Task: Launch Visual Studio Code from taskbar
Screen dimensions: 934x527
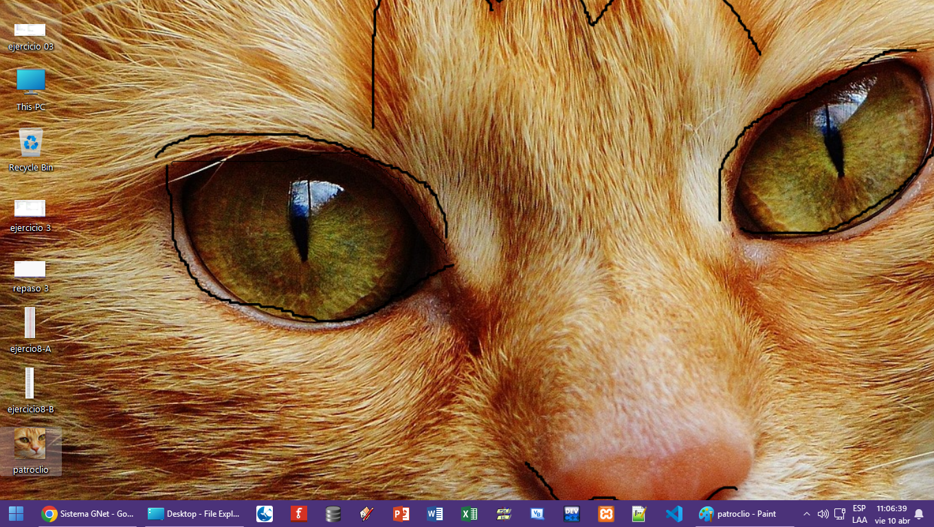Action: click(x=674, y=514)
